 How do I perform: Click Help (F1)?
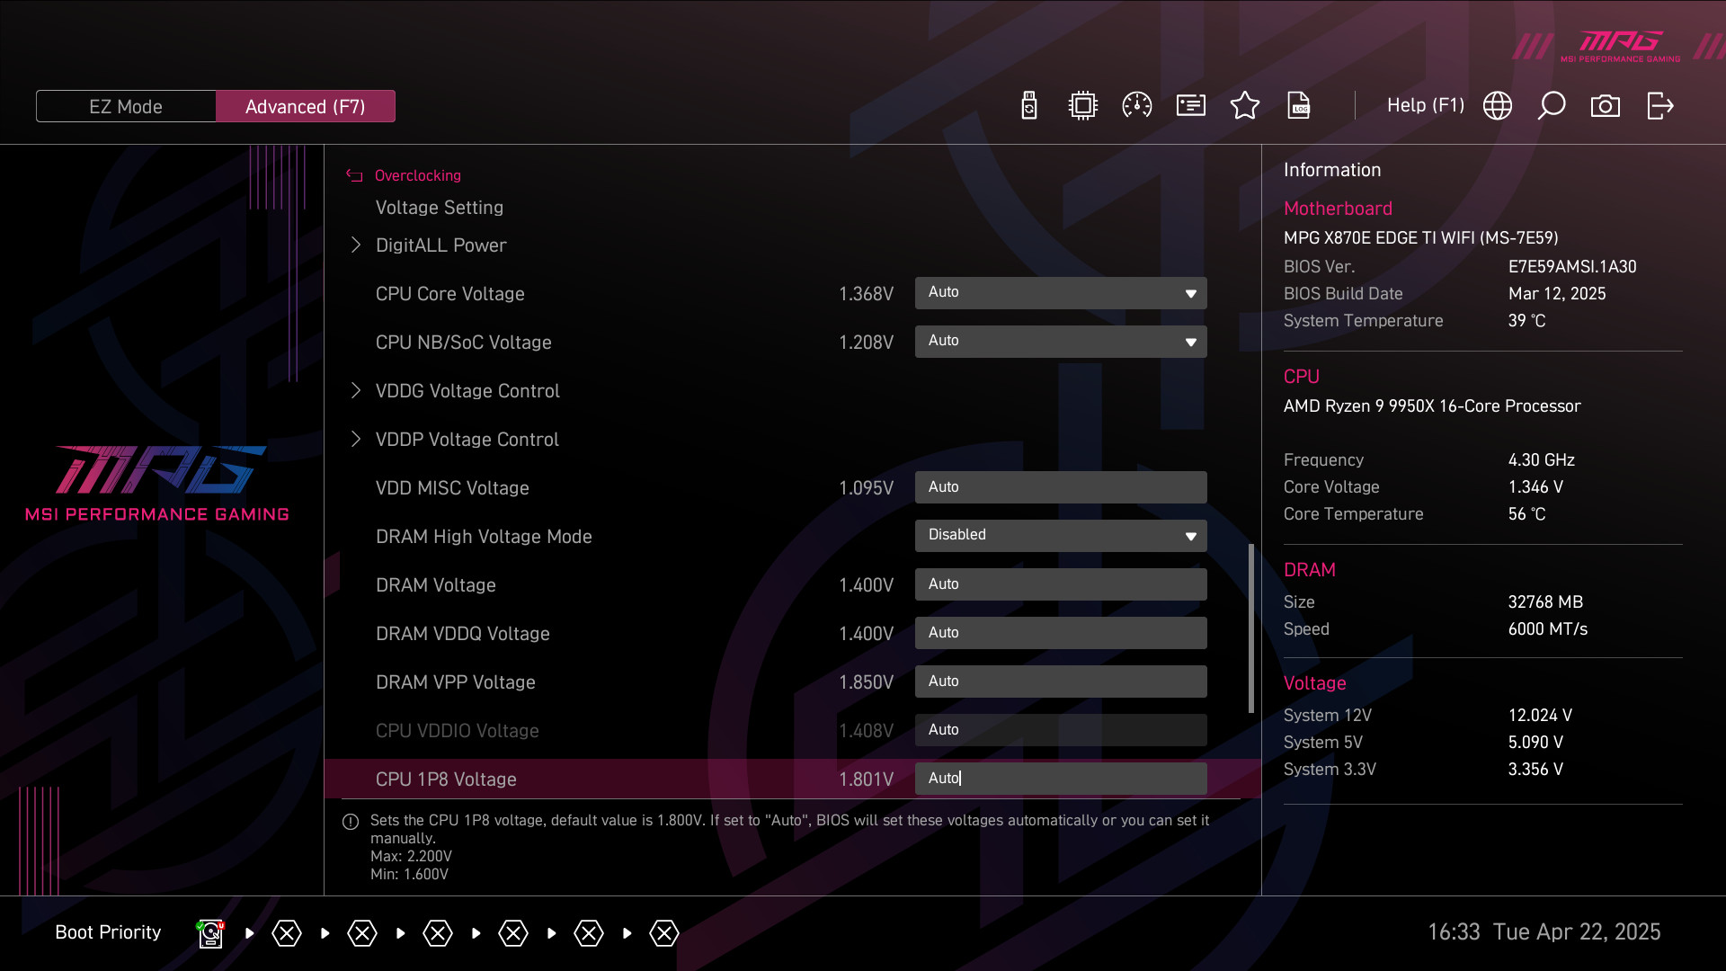pyautogui.click(x=1426, y=105)
